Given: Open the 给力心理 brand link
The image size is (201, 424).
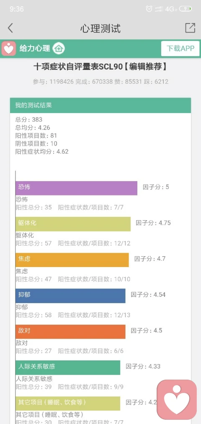Looking at the screenshot, I should (x=35, y=49).
